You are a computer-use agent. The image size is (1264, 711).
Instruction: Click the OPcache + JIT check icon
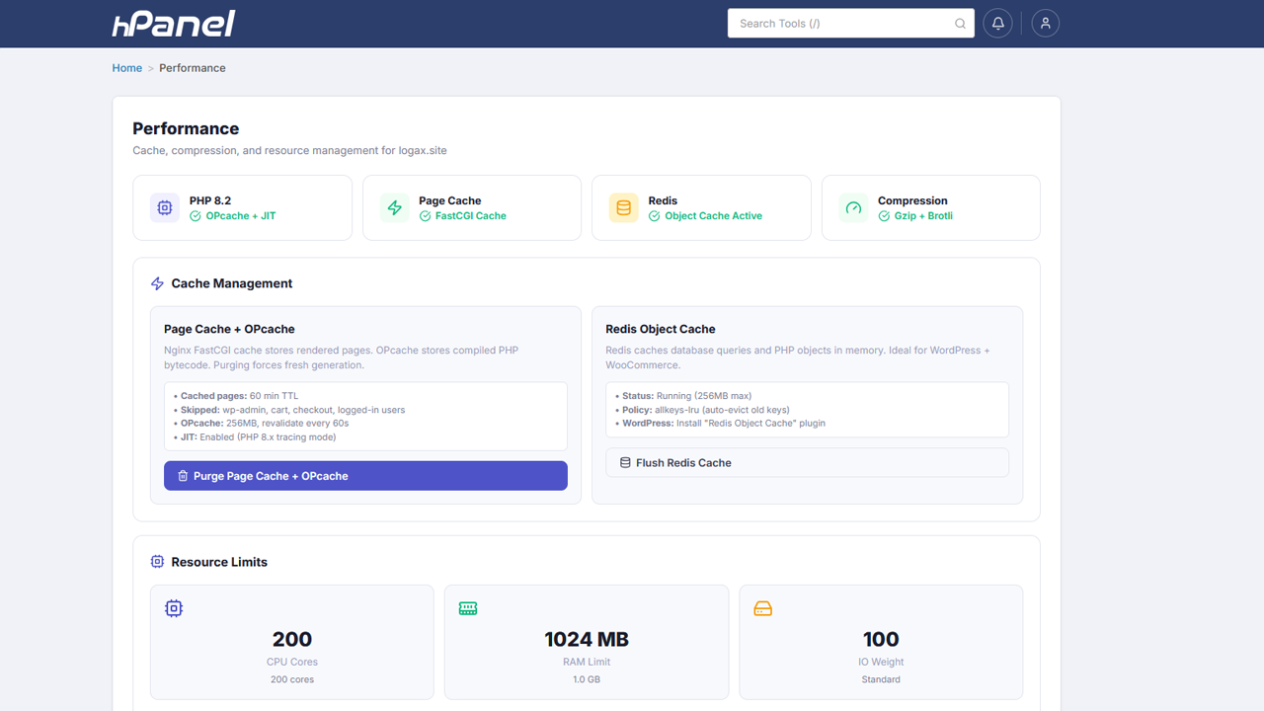pyautogui.click(x=196, y=216)
